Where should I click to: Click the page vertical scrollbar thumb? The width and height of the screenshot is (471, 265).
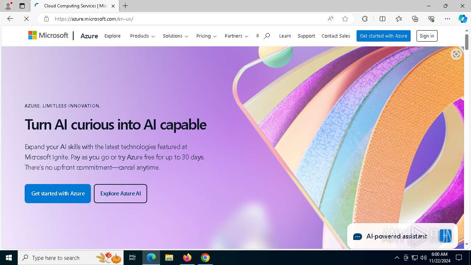click(467, 42)
